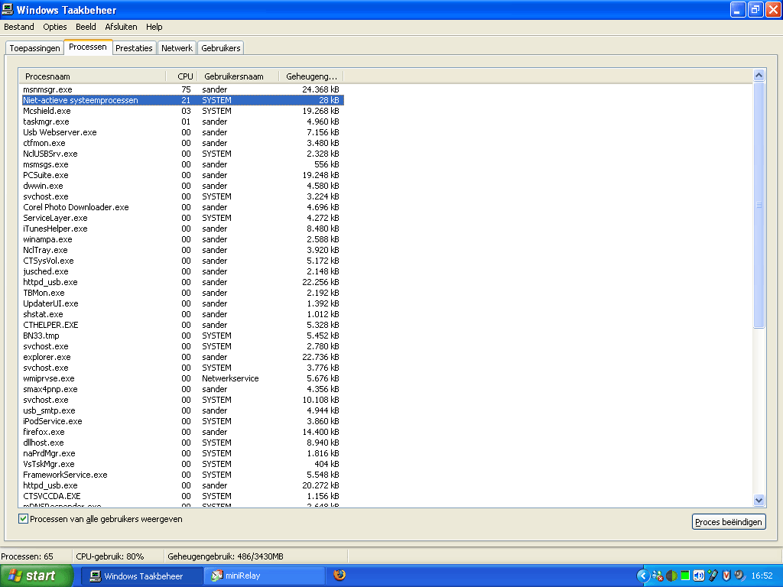Viewport: 783px width, 587px height.
Task: Select the dwwin.exe process
Action: [x=183, y=186]
